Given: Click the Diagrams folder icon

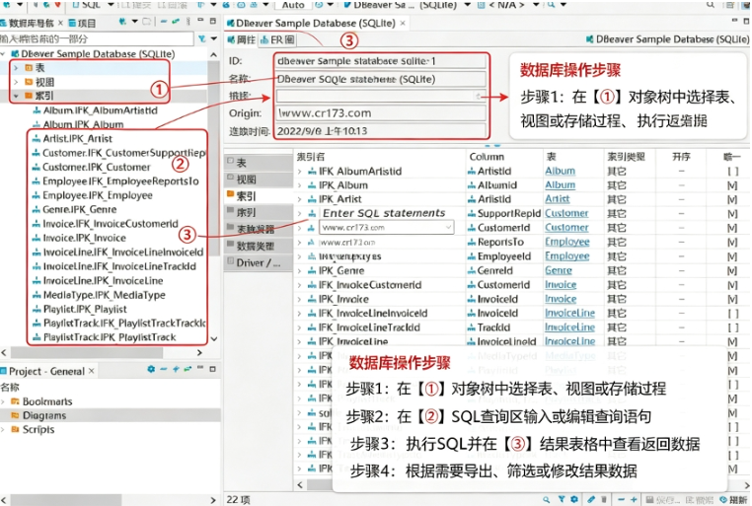Looking at the screenshot, I should 15,415.
